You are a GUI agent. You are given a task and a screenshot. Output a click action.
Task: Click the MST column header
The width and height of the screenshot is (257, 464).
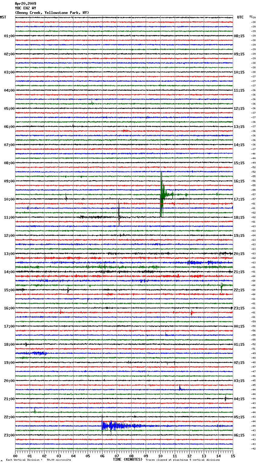click(3, 17)
